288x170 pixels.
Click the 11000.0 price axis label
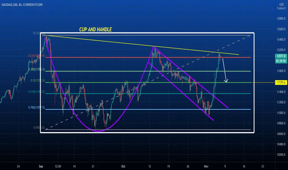(x=281, y=113)
